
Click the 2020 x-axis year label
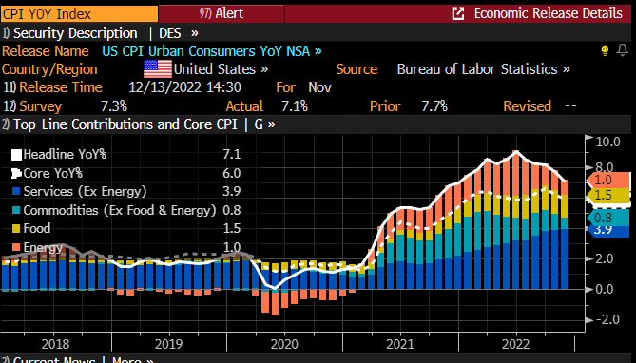click(x=284, y=344)
